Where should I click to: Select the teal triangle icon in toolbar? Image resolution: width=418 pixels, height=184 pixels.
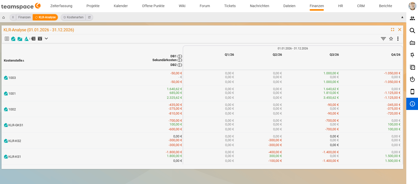point(26,39)
